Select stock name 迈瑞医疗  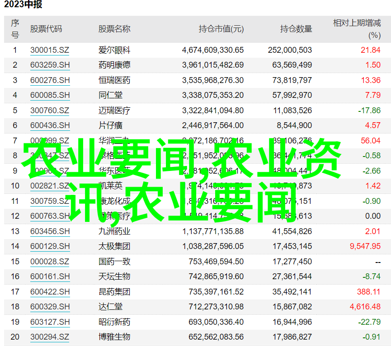(114, 110)
